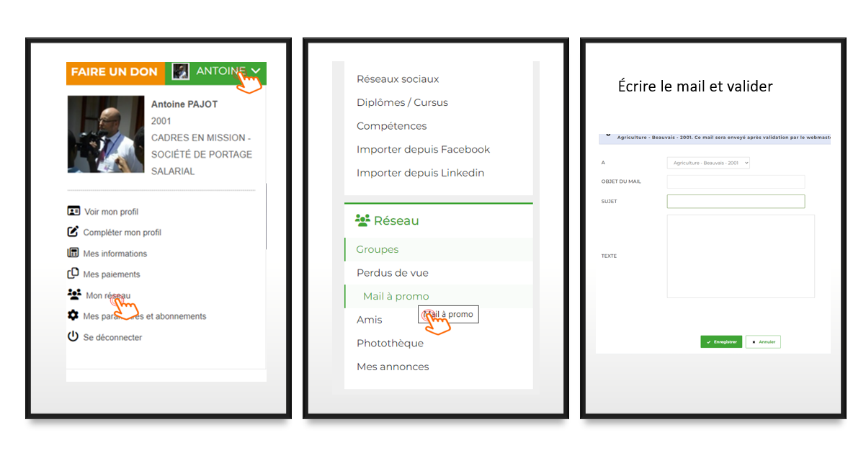The image size is (866, 466).
Task: Click the Compléter mon profil edit icon
Action: [x=73, y=232]
